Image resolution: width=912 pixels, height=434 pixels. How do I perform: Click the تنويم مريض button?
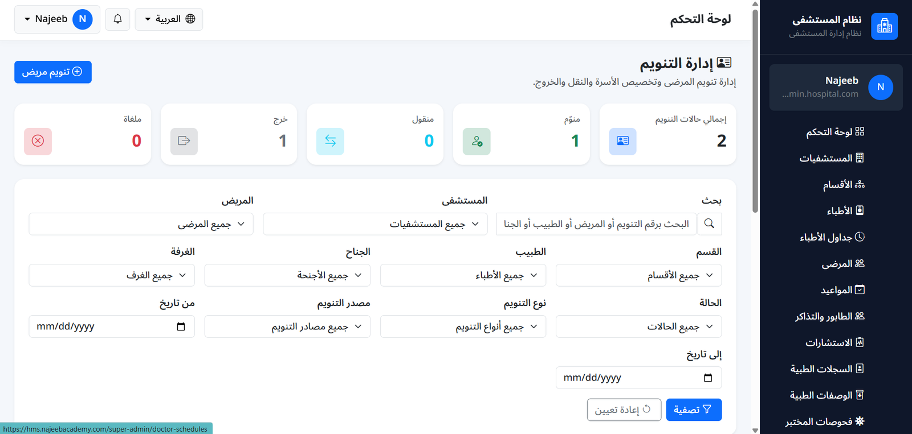pyautogui.click(x=53, y=72)
